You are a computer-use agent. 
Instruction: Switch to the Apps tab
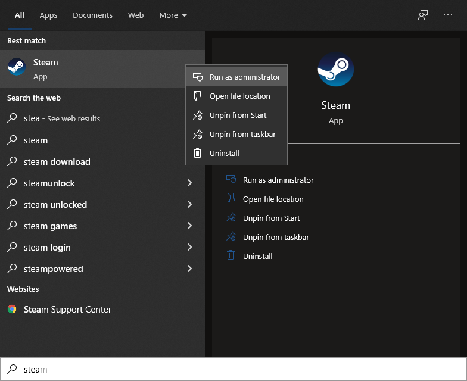pyautogui.click(x=48, y=15)
